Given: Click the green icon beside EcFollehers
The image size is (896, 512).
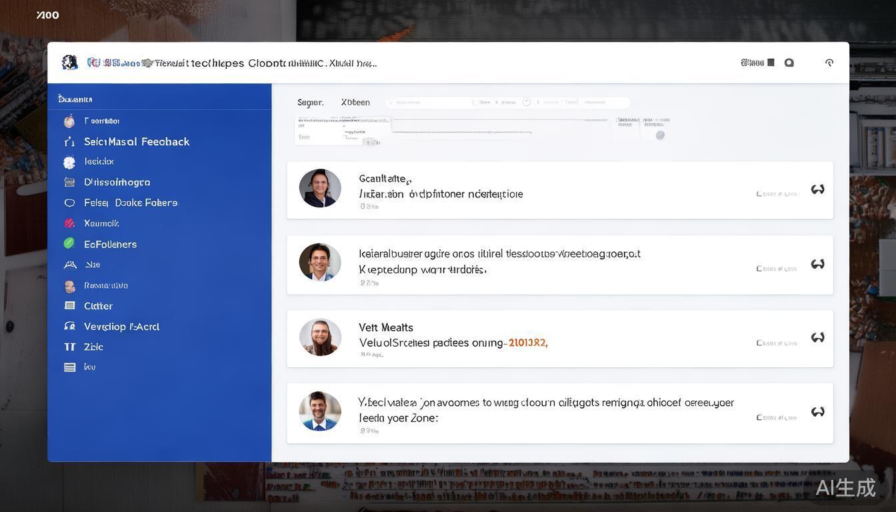Looking at the screenshot, I should [69, 244].
